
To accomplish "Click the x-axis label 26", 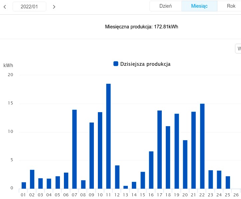I will (236, 195).
